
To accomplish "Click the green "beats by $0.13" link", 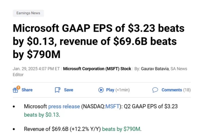I will (x=41, y=115).
